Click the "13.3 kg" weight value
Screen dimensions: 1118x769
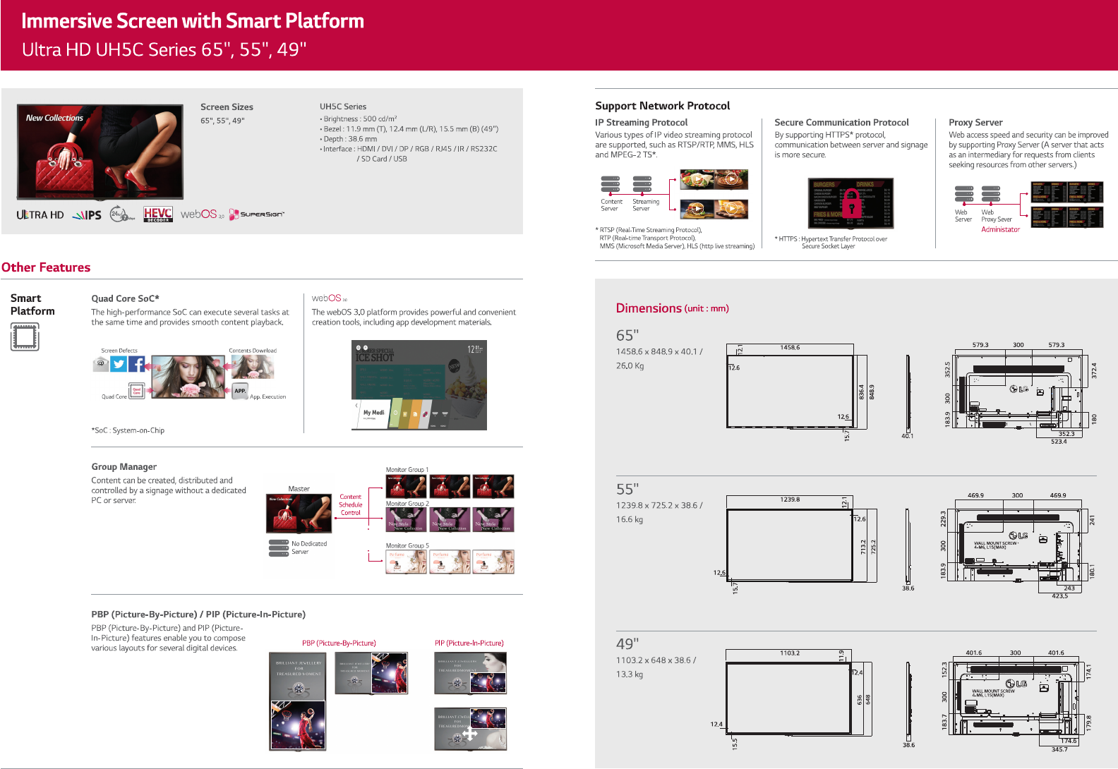pyautogui.click(x=630, y=674)
